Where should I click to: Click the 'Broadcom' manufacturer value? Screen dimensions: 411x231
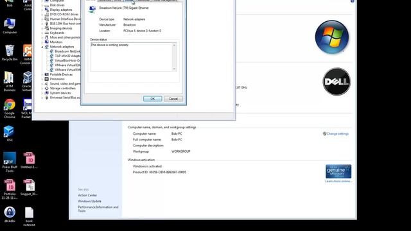[x=130, y=25]
